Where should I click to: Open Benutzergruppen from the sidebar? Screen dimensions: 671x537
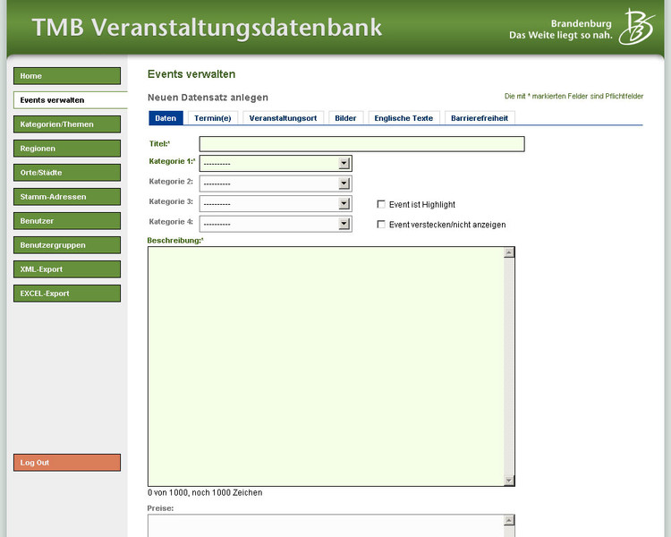67,245
